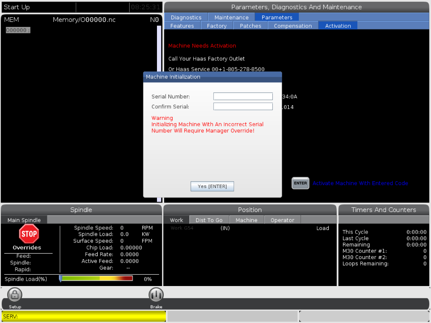Open the Dist To Go tab

click(209, 220)
